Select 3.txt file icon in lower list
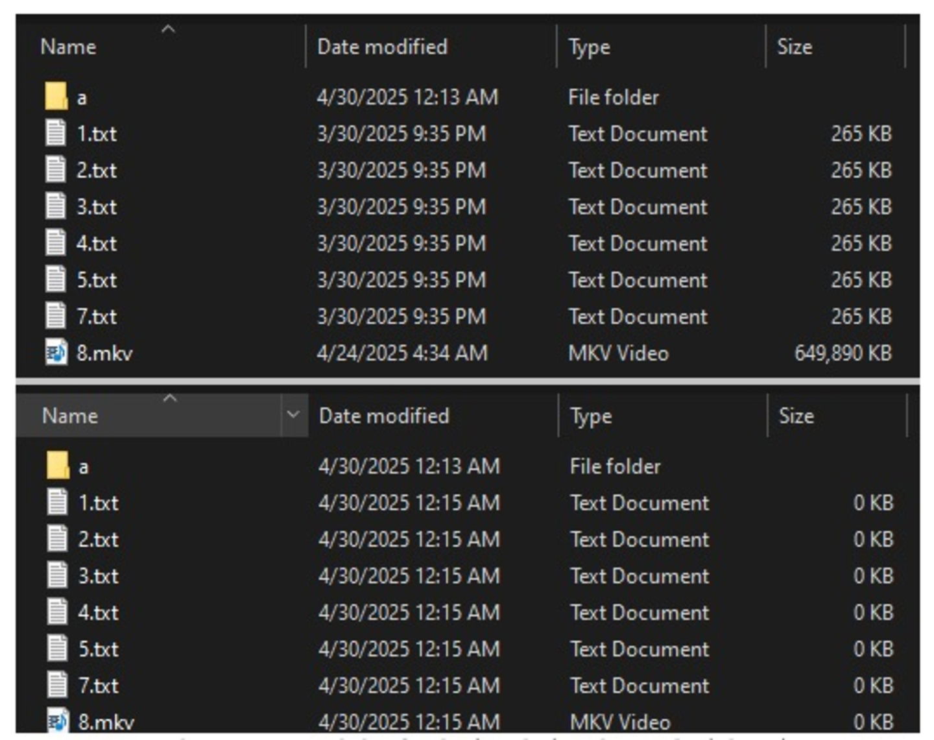 coord(57,575)
